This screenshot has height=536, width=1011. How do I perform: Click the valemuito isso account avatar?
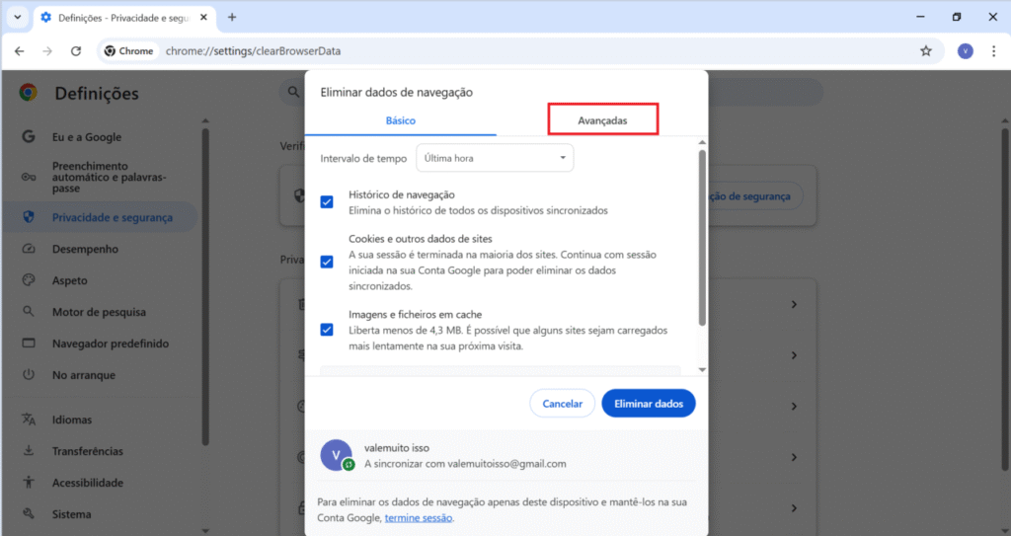point(336,455)
